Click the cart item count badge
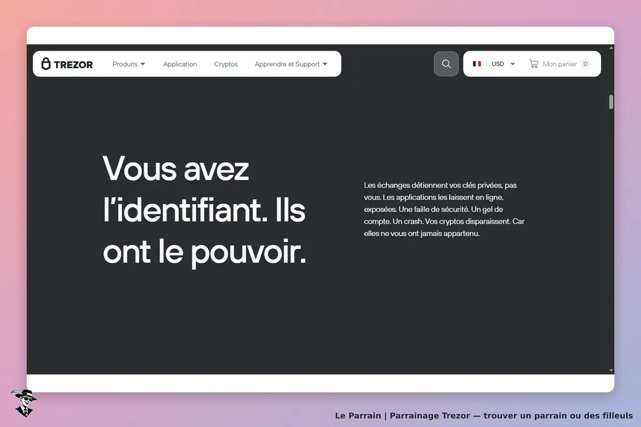Viewport: 641px width, 427px height. pos(585,64)
